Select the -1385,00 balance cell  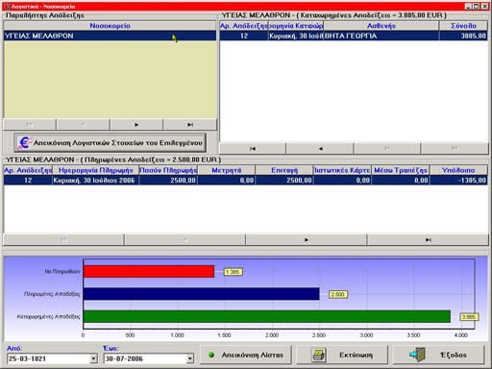458,181
